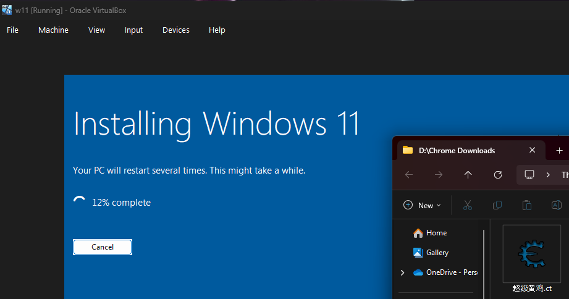Go forward in File Explorer
This screenshot has height=299, width=569.
coord(439,175)
